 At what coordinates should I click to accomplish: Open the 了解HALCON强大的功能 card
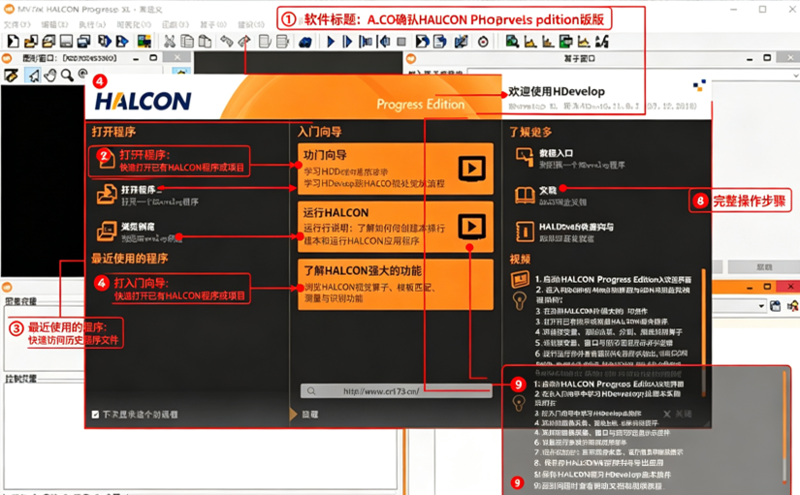(396, 284)
